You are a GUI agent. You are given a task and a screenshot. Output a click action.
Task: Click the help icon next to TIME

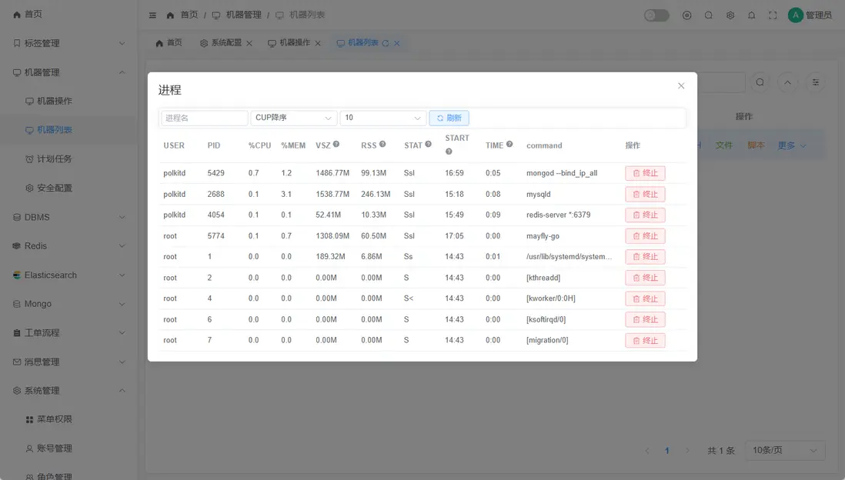click(x=509, y=145)
